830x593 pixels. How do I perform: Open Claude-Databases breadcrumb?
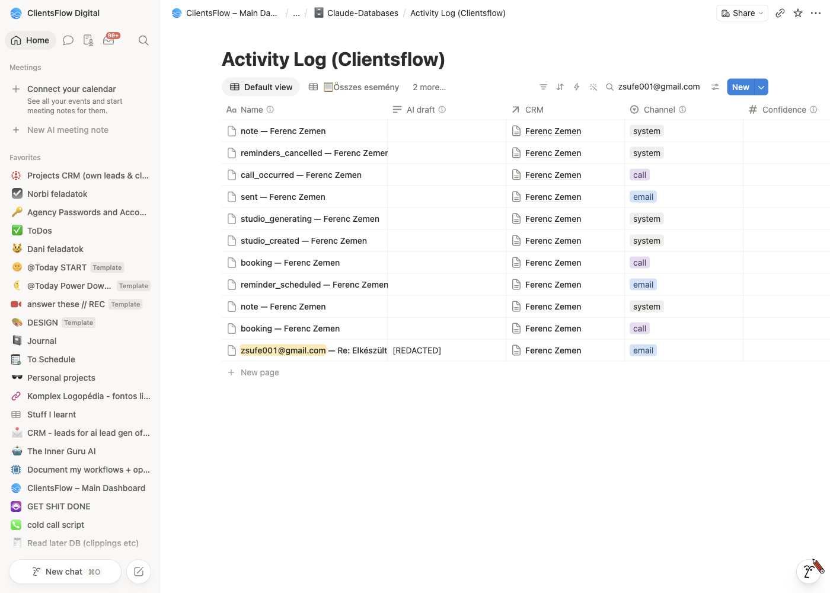pos(356,13)
